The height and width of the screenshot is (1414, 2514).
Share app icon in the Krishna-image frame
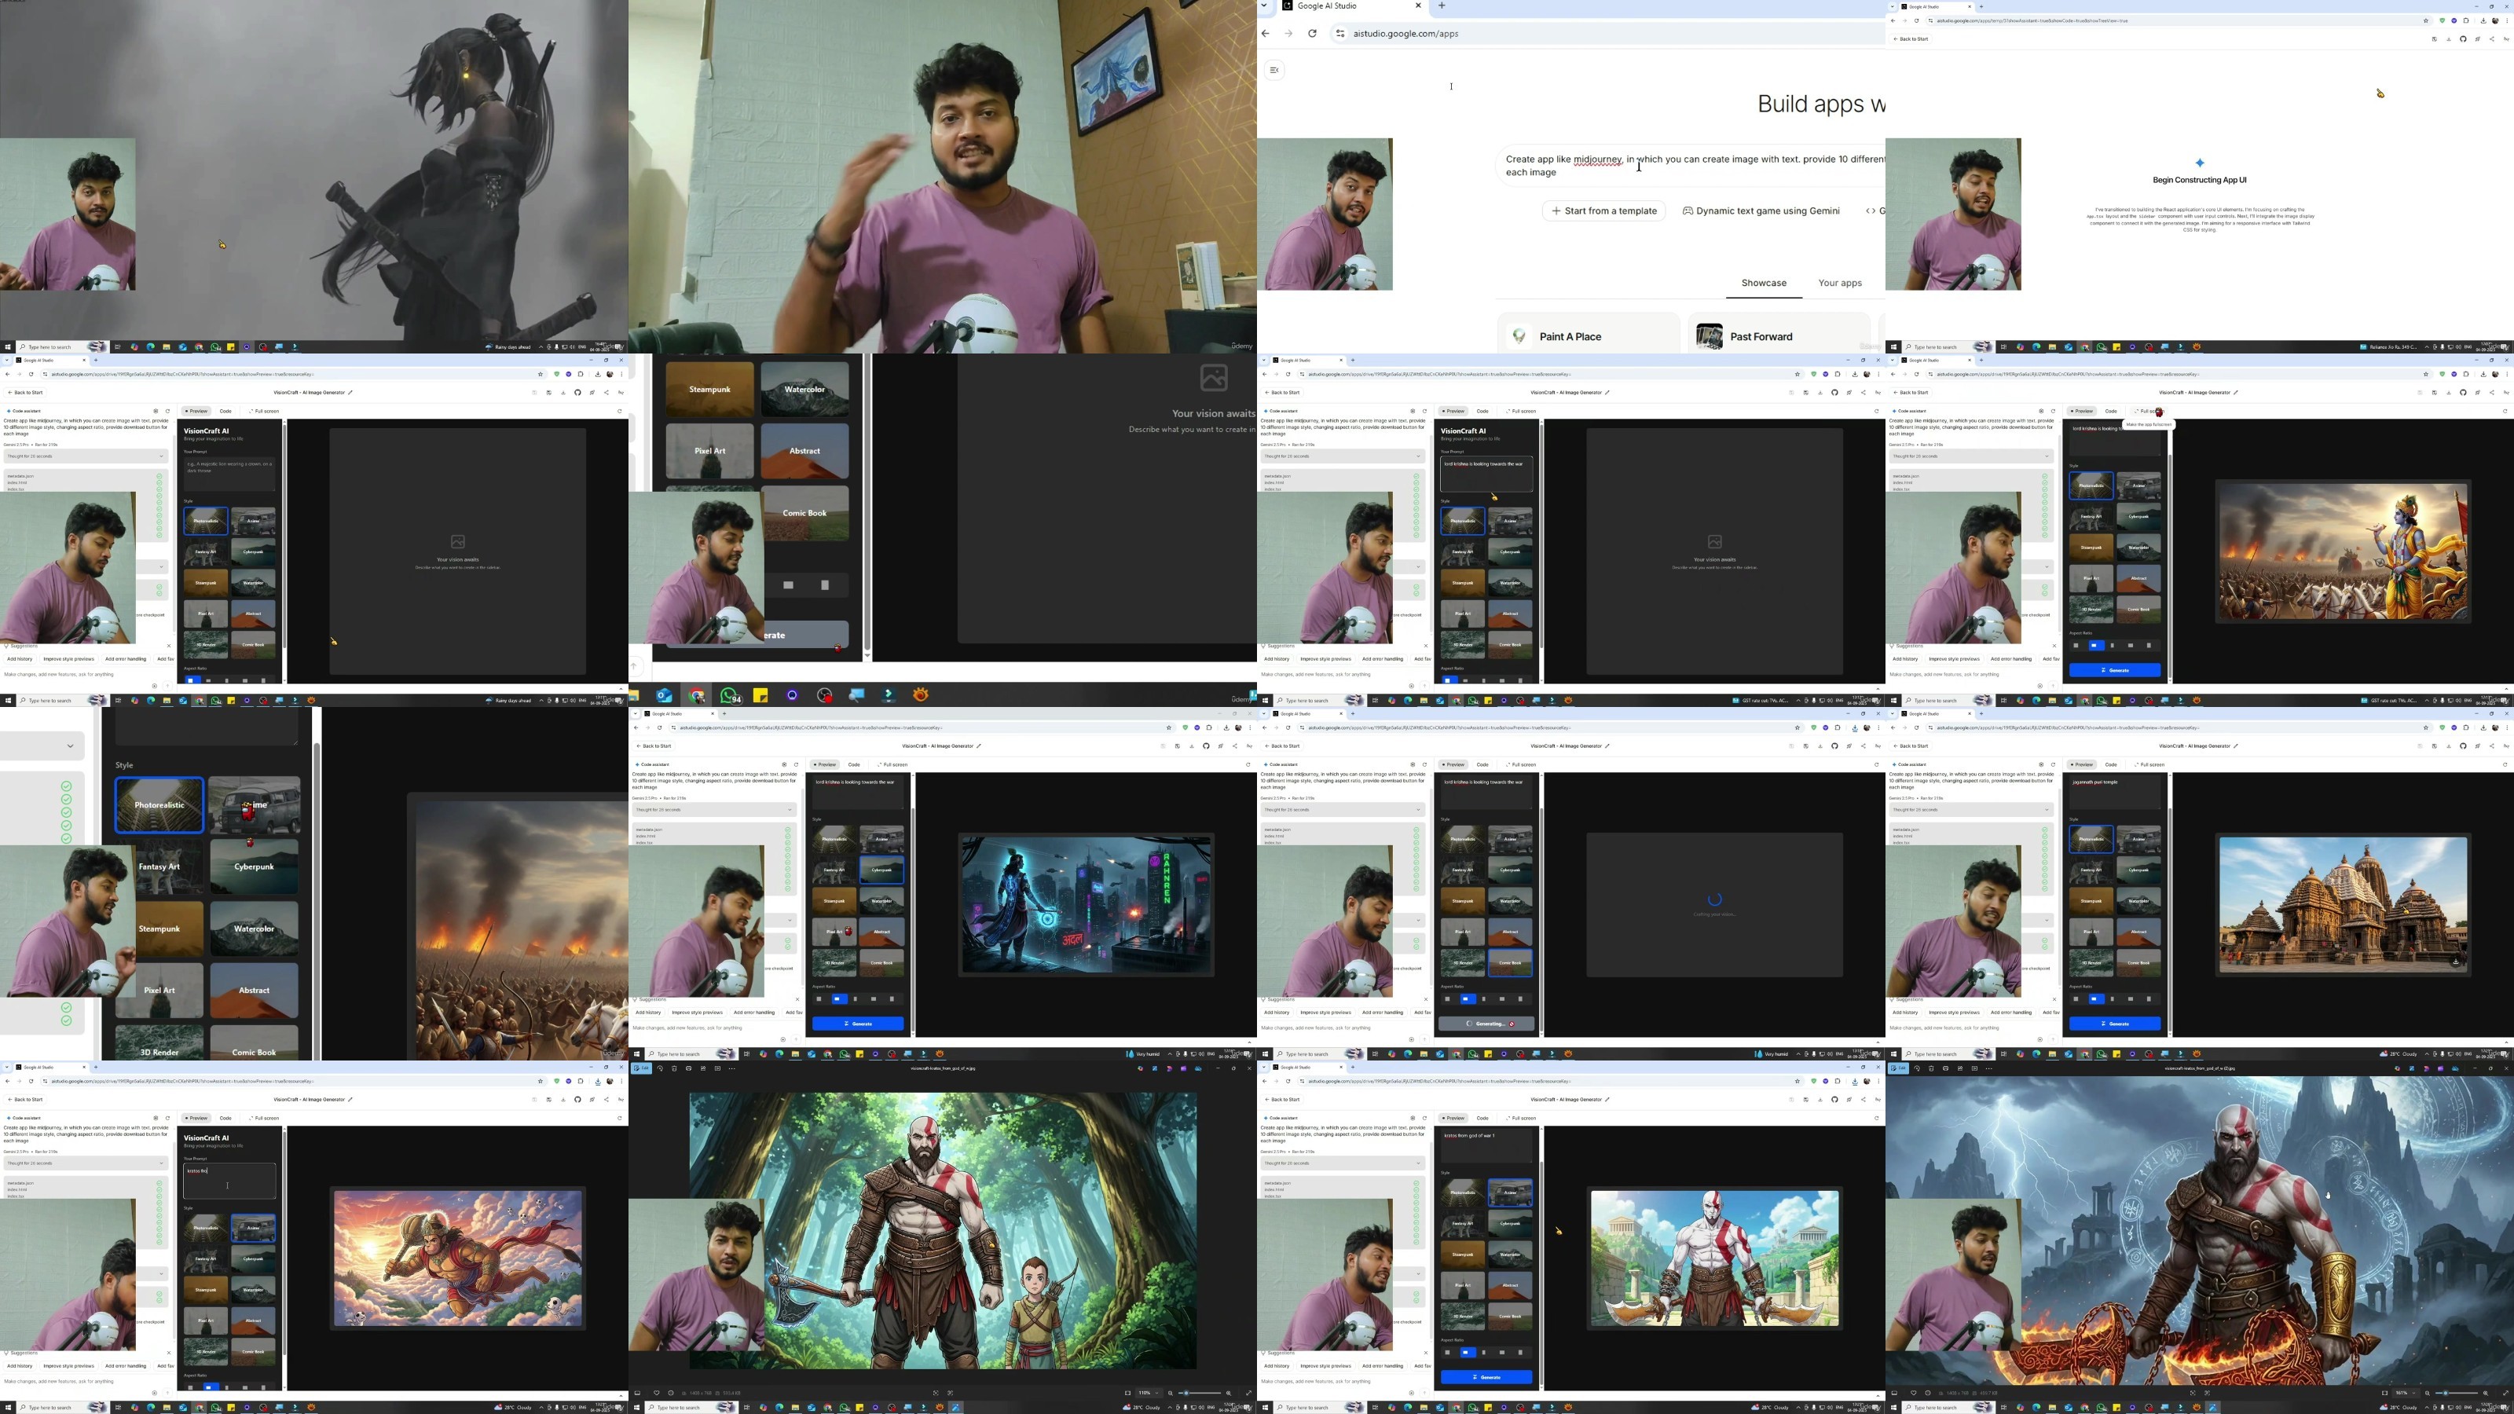tap(2491, 394)
